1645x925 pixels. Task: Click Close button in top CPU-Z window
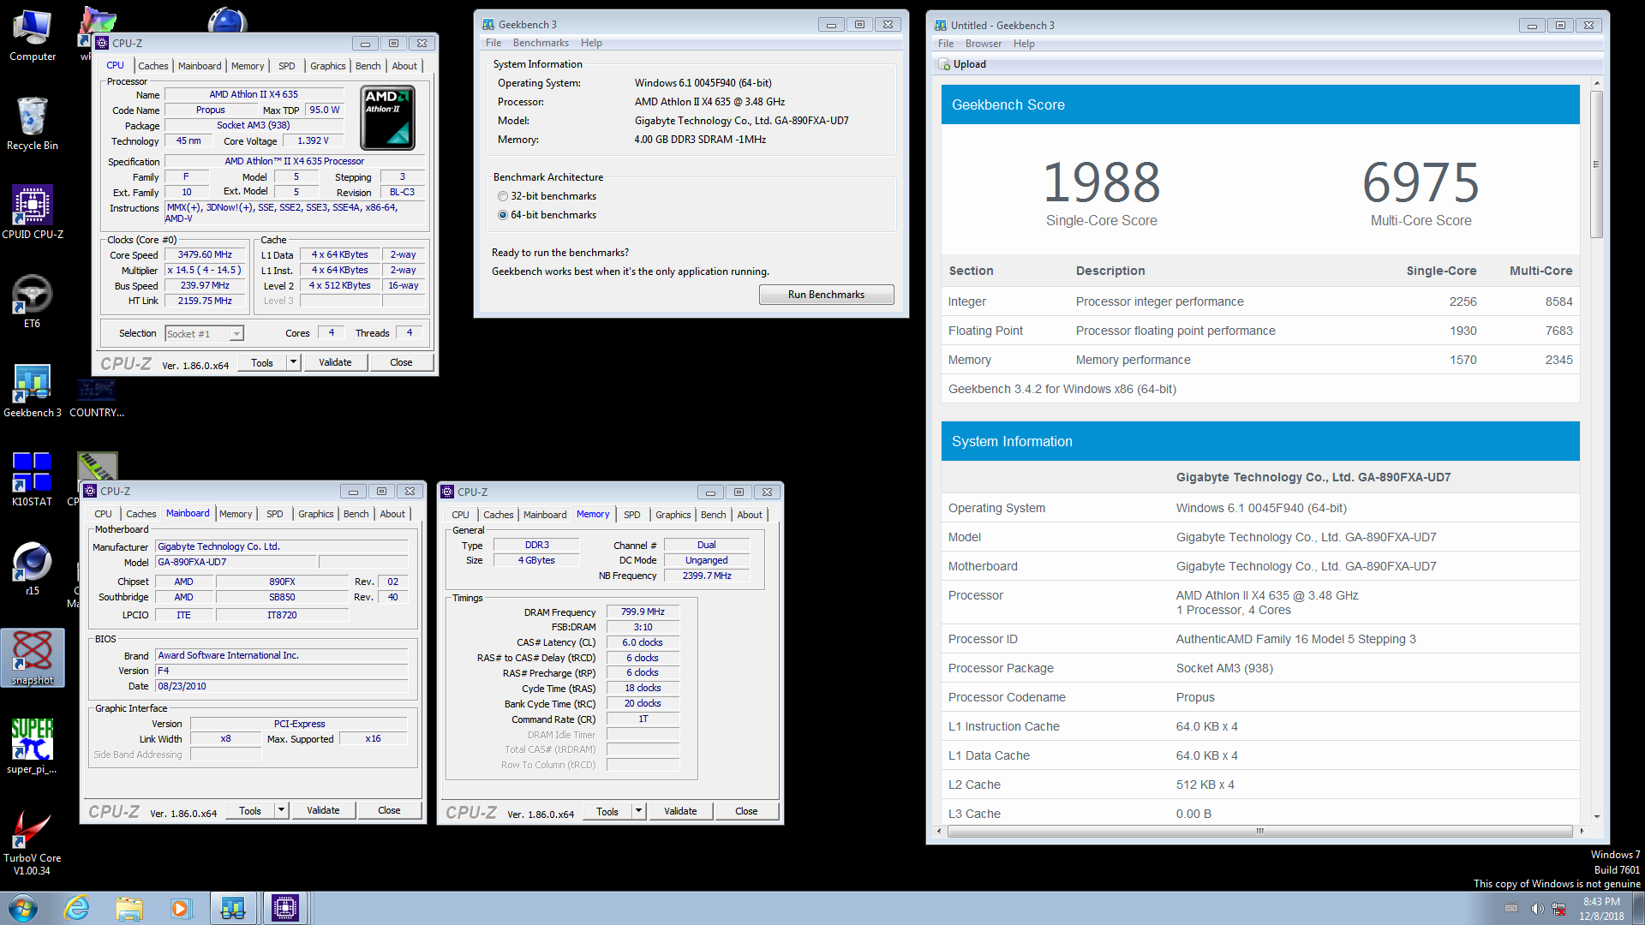[401, 362]
